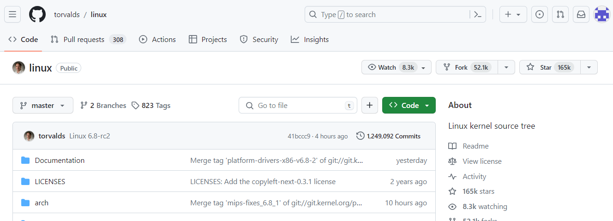Click the Linux kernel source tree description
Image resolution: width=613 pixels, height=221 pixels.
[492, 126]
